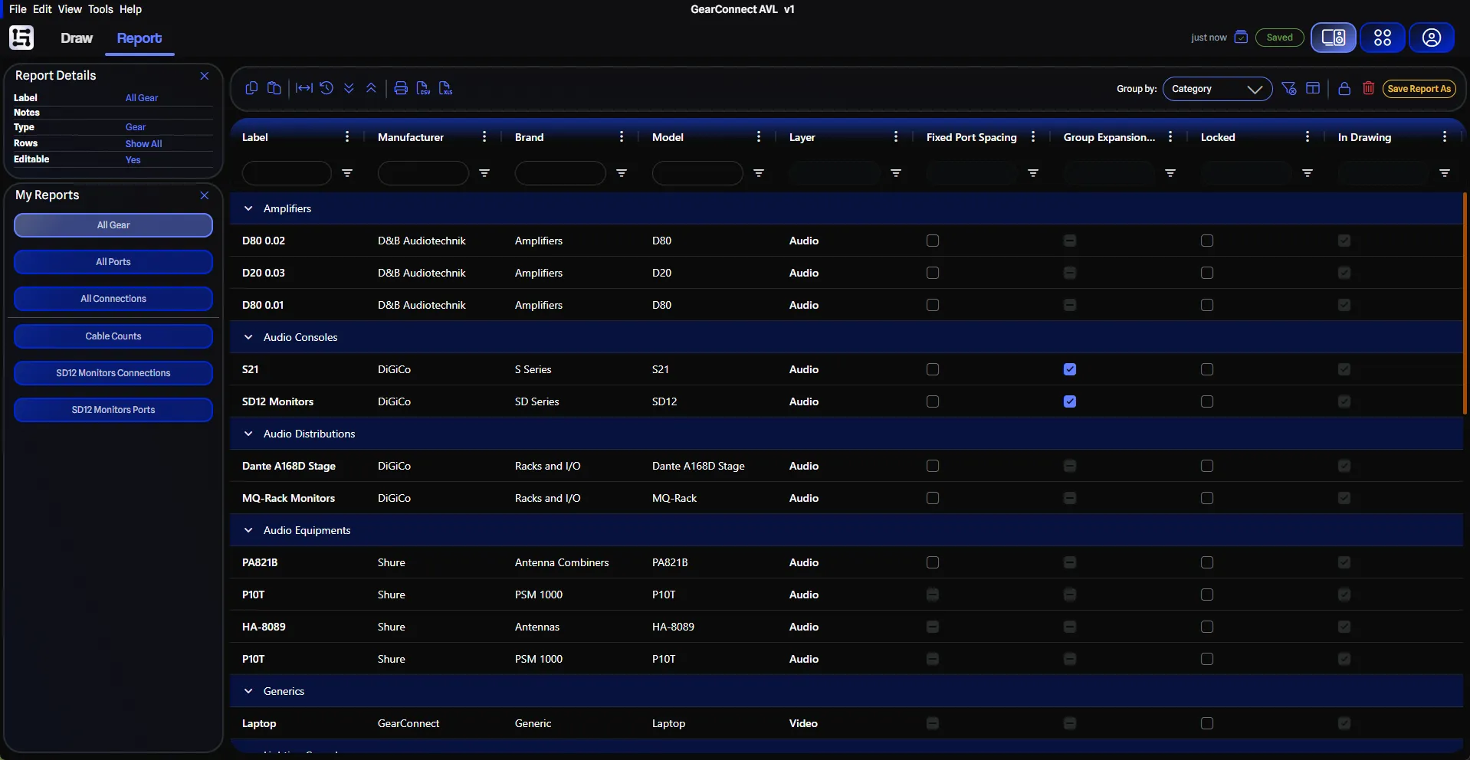Screen dimensions: 1470x760
Task: Collapse the Audio Distributions group
Action: point(248,434)
